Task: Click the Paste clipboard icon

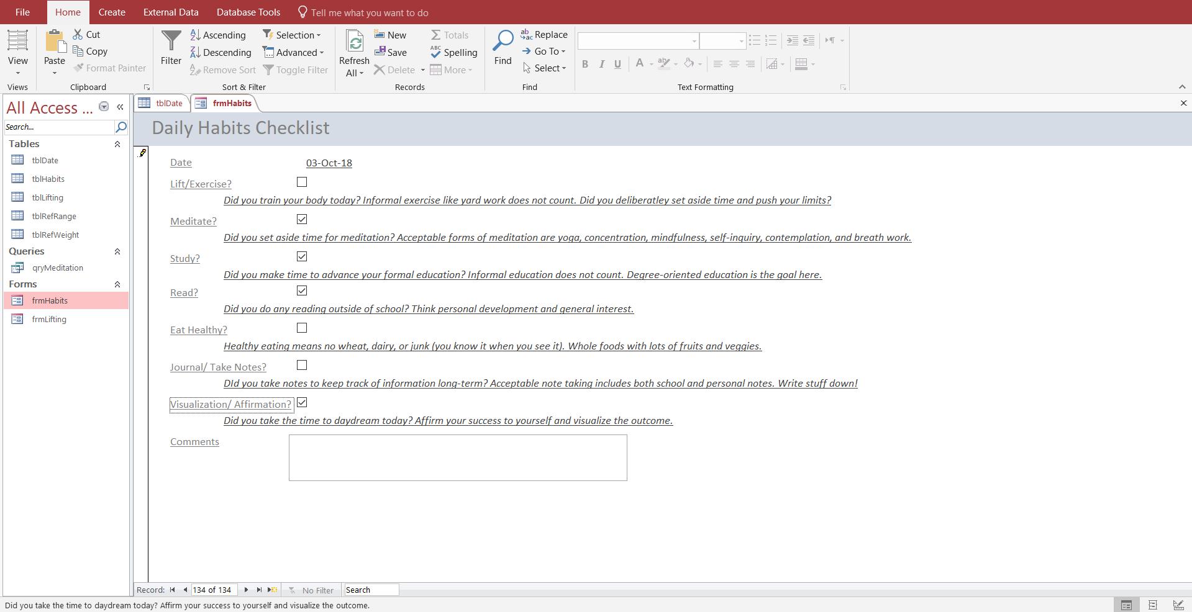Action: click(x=55, y=42)
